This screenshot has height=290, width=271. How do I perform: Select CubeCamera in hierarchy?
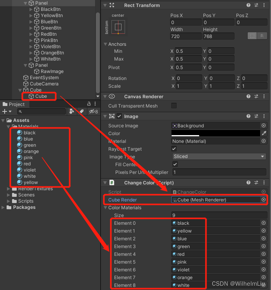(44, 84)
